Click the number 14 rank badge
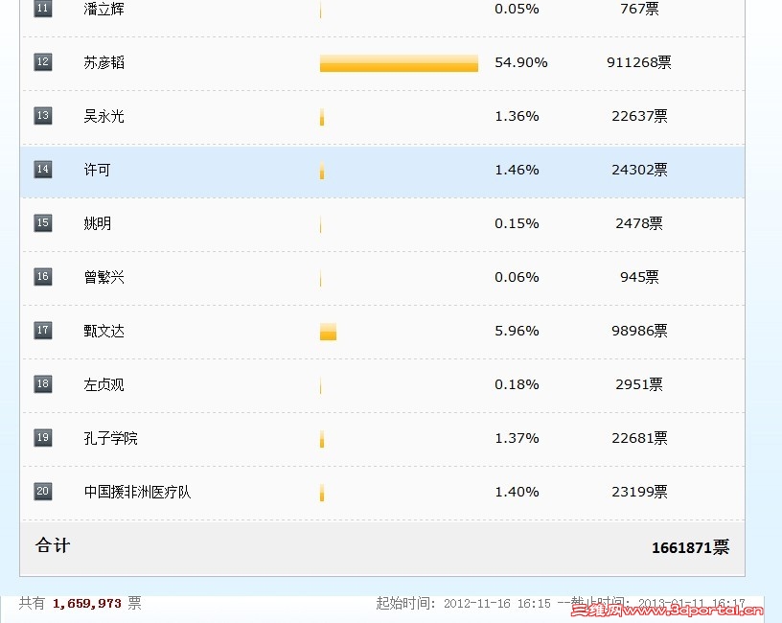 pyautogui.click(x=43, y=170)
